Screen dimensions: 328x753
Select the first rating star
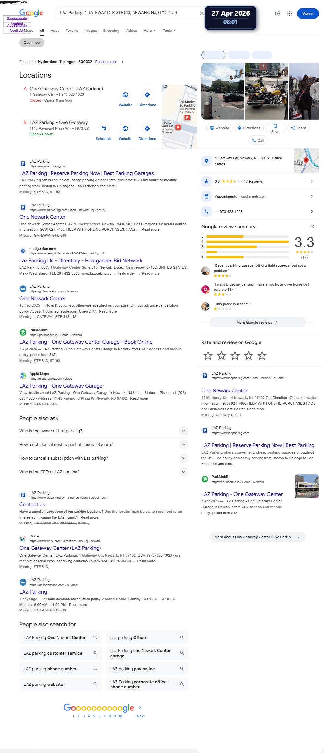[x=208, y=356]
